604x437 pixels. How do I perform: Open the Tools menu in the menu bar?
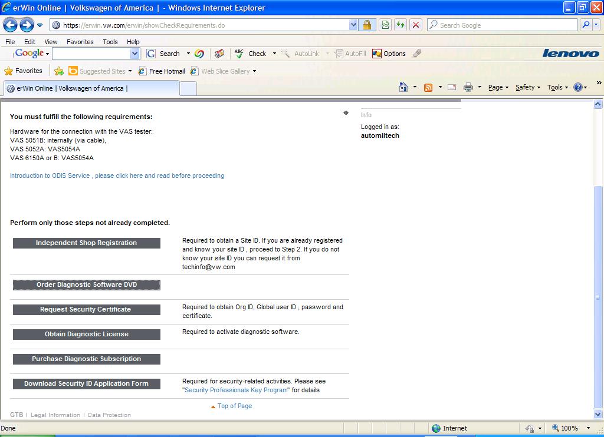pyautogui.click(x=110, y=42)
